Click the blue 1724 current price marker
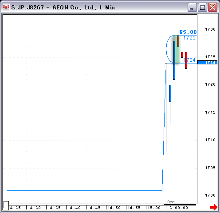The height and width of the screenshot is (213, 220). [207, 63]
